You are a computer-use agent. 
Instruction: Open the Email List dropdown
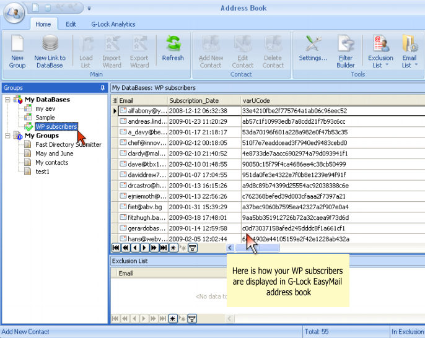[x=409, y=51]
